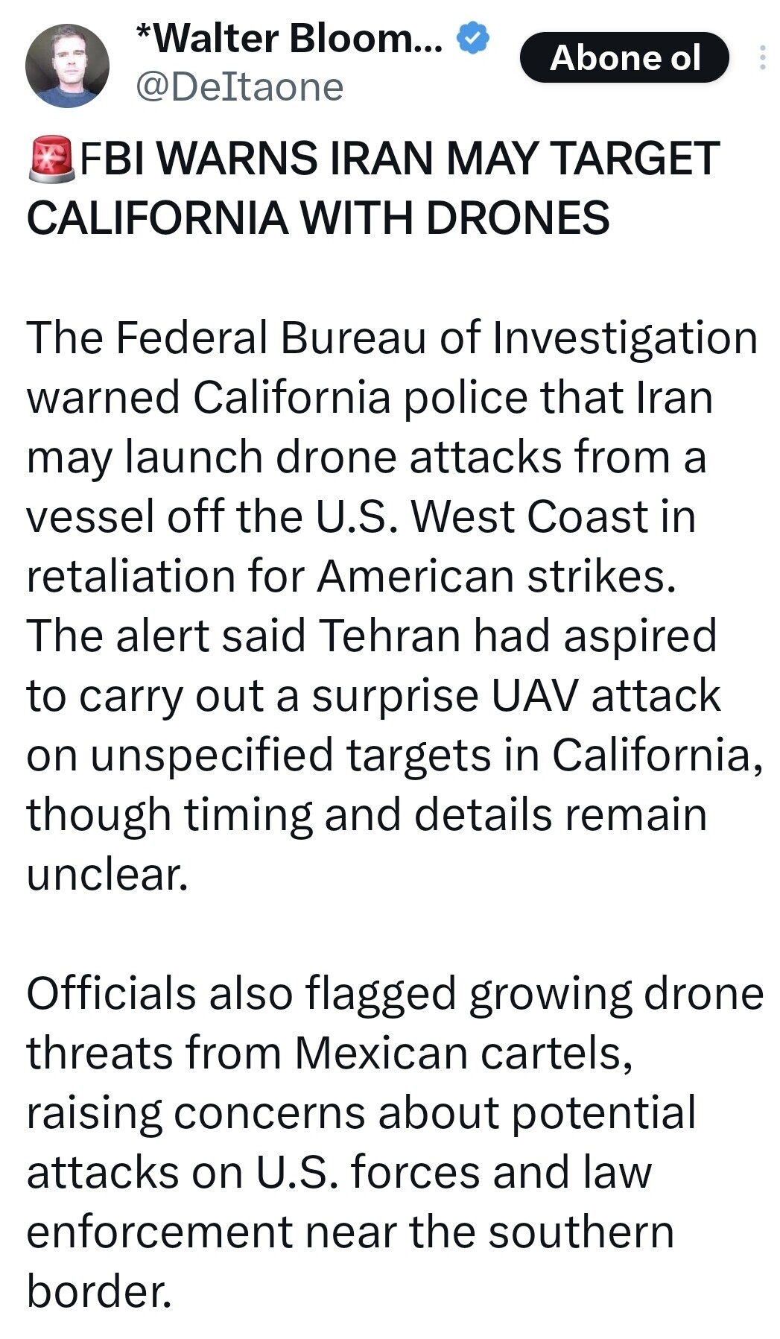Click the words "CALIFORNIA WITH DRONES" in headline

[318, 218]
